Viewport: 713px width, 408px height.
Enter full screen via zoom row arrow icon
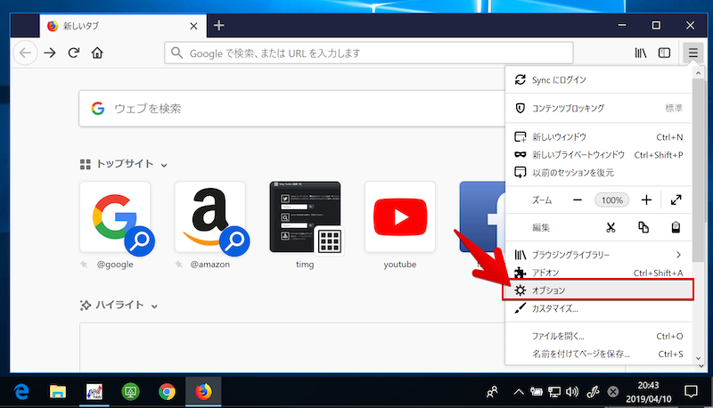coord(676,200)
